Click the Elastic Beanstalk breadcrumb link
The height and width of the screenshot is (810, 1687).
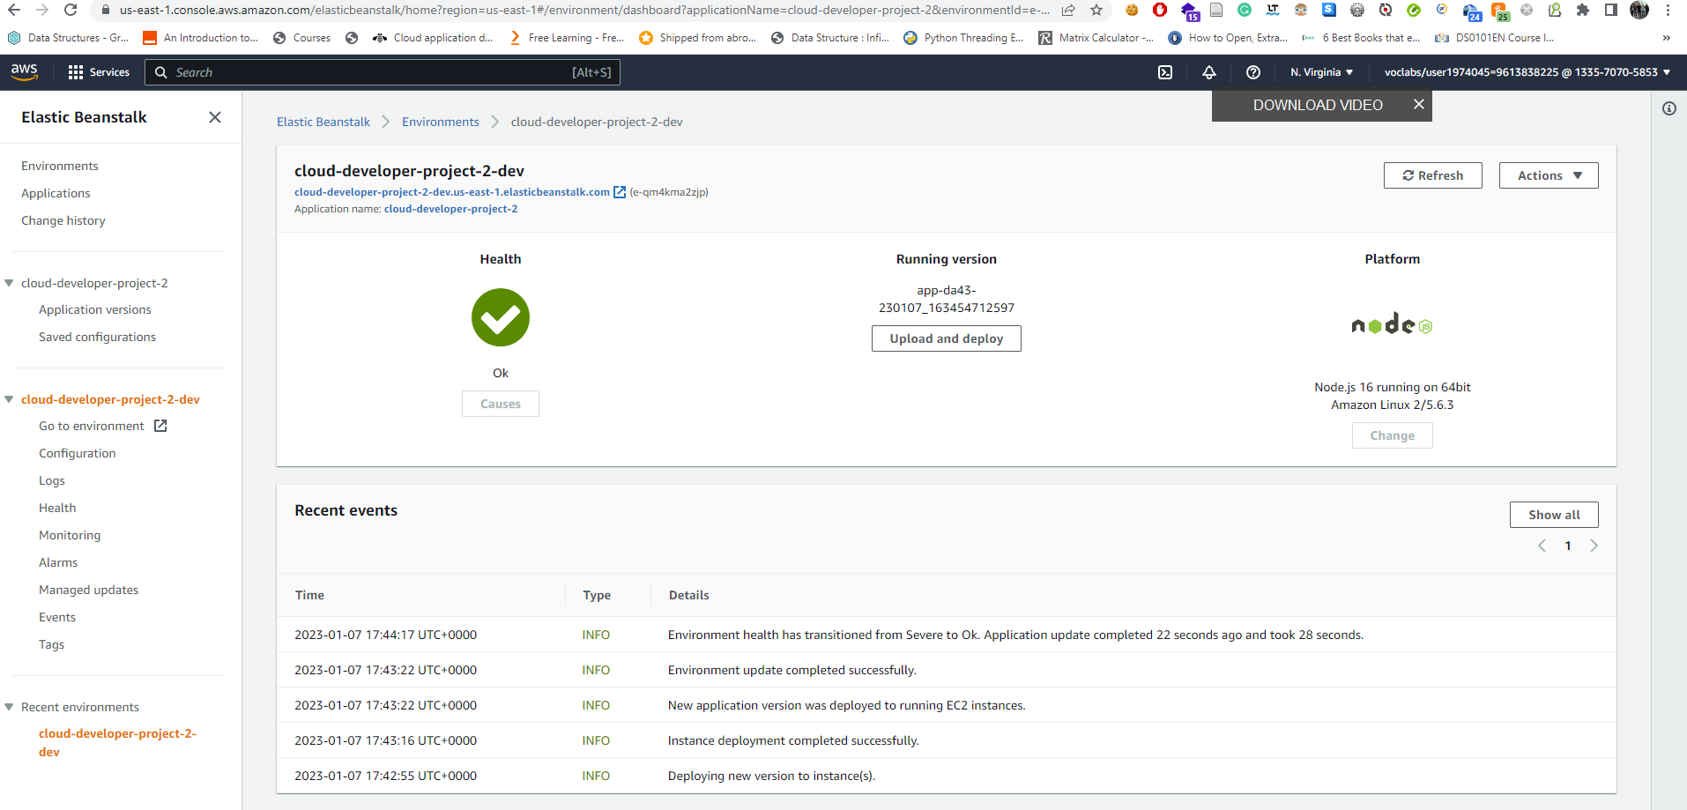[x=323, y=122]
